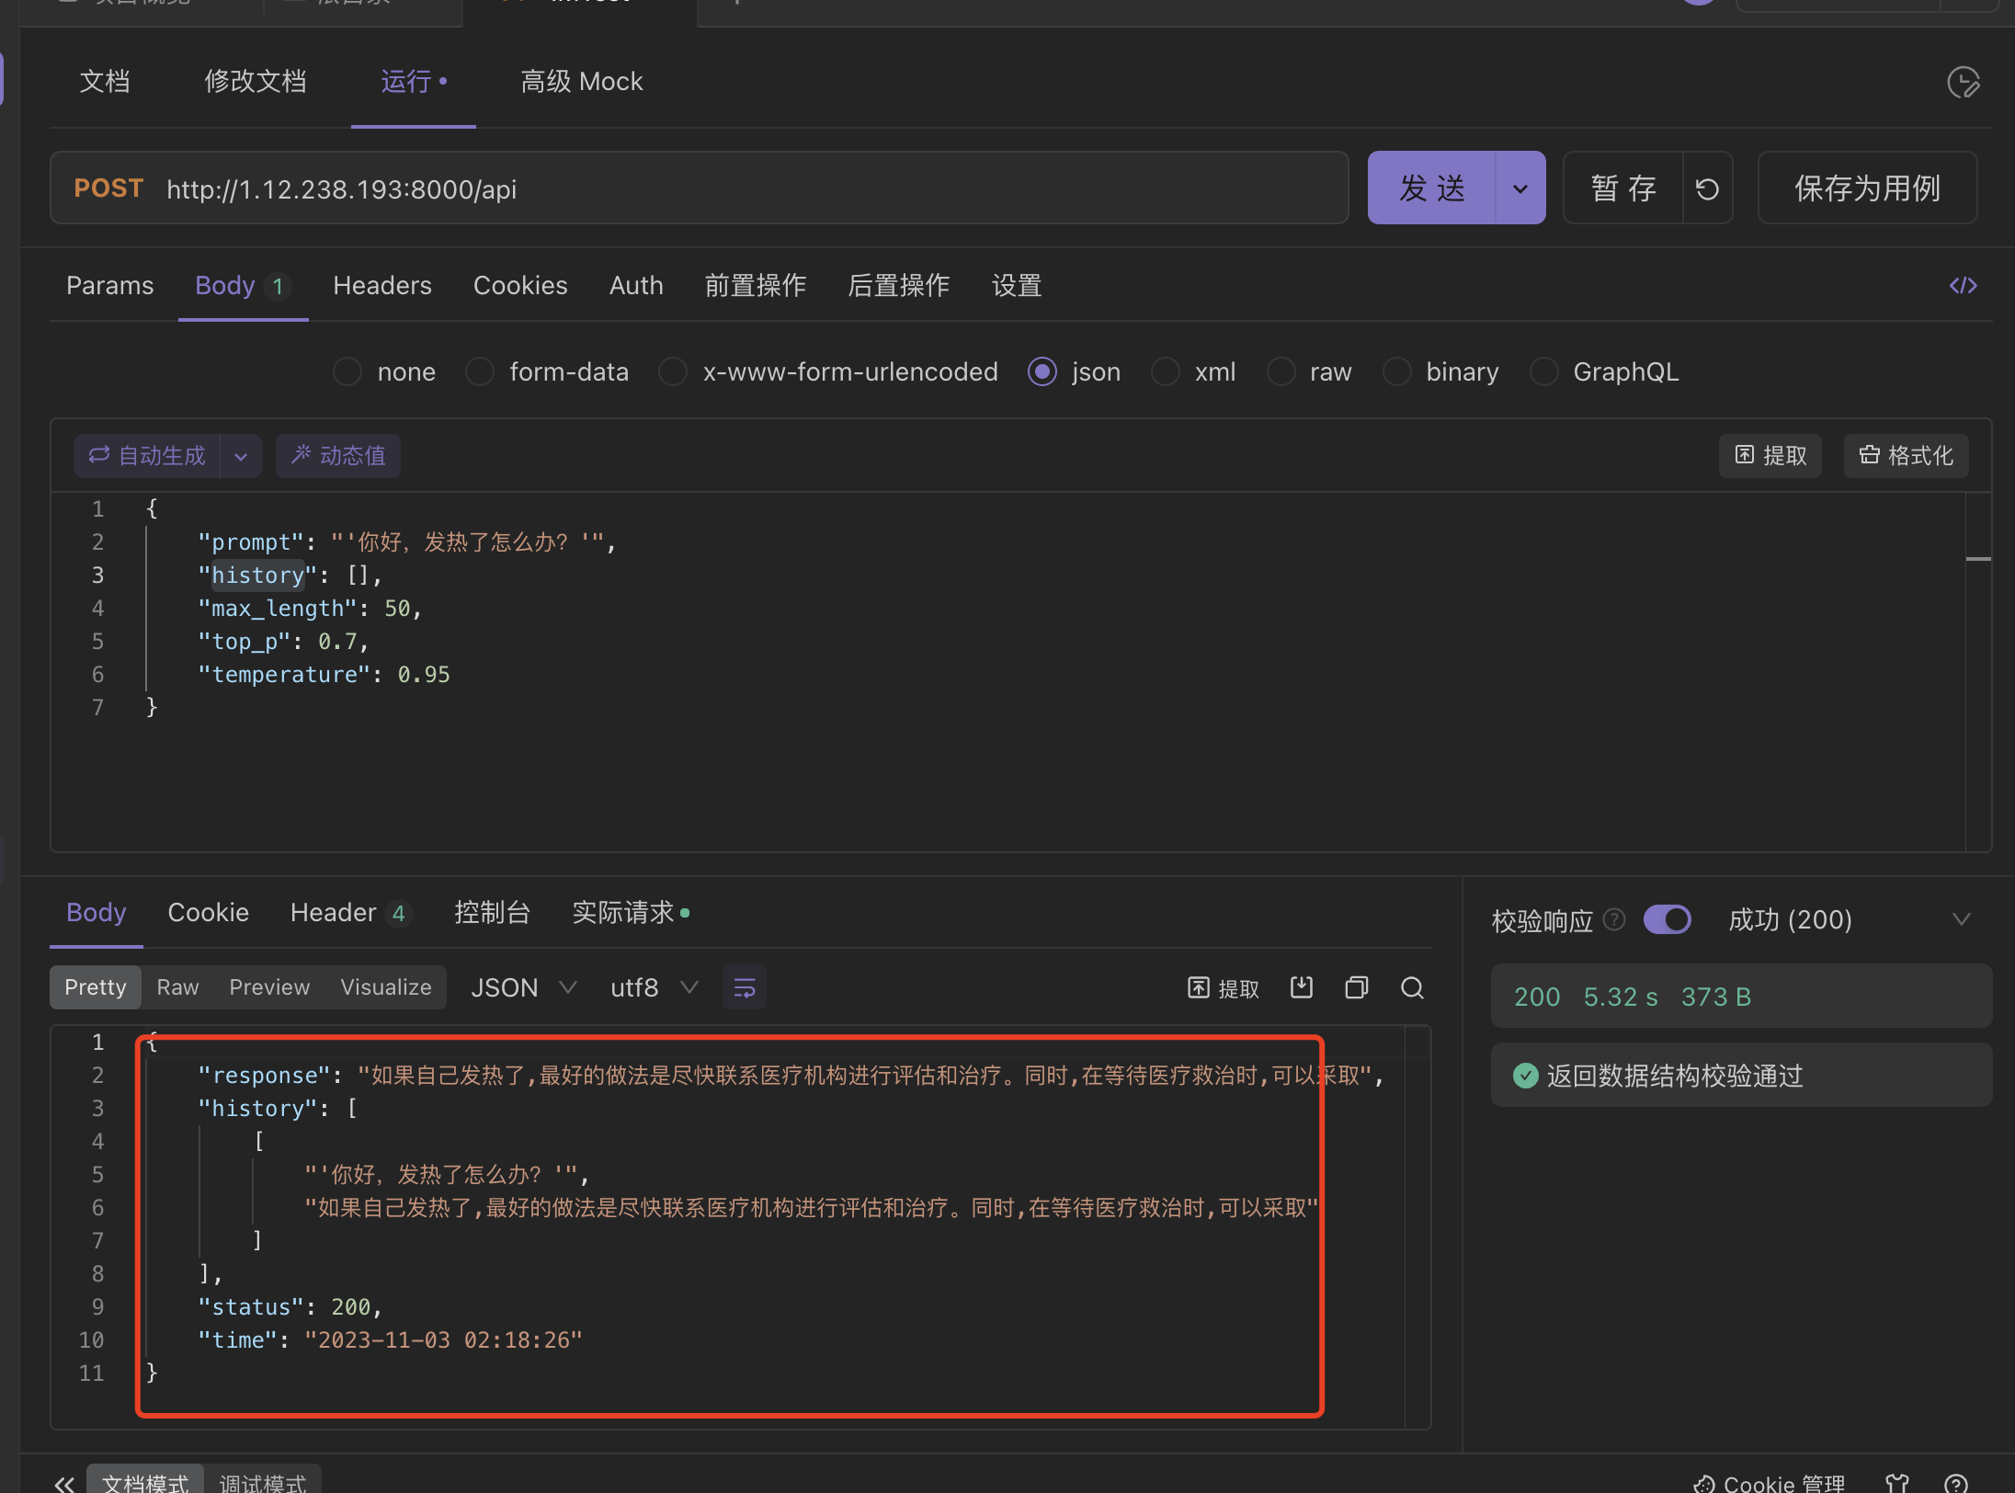Image resolution: width=2015 pixels, height=1493 pixels.
Task: Switch to 调试模式 debug mode
Action: (x=263, y=1482)
